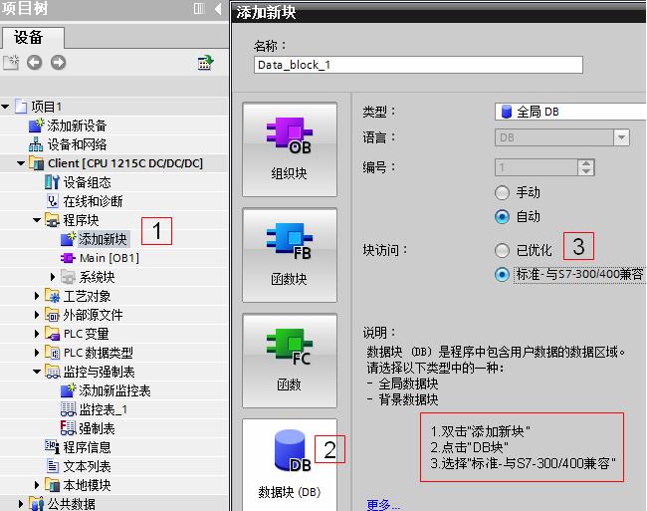647x511 pixels.
Task: Click the Client CPU folder icon
Action: pyautogui.click(x=36, y=163)
